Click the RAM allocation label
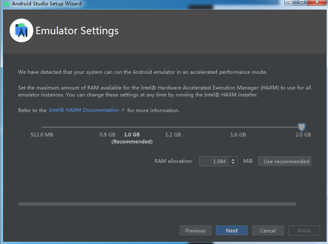This screenshot has width=328, height=244. pos(173,161)
